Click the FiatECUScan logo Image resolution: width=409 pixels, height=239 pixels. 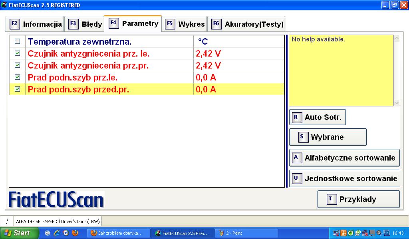click(56, 200)
